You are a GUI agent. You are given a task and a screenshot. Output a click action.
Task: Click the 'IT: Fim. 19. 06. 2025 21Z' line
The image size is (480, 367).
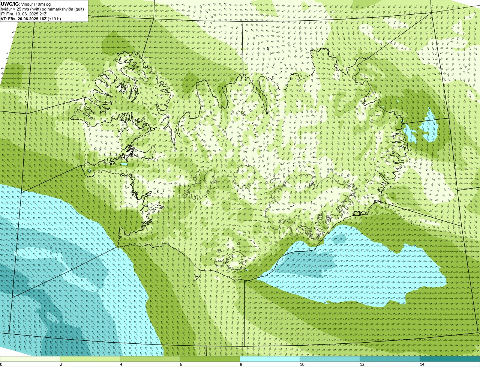click(24, 14)
